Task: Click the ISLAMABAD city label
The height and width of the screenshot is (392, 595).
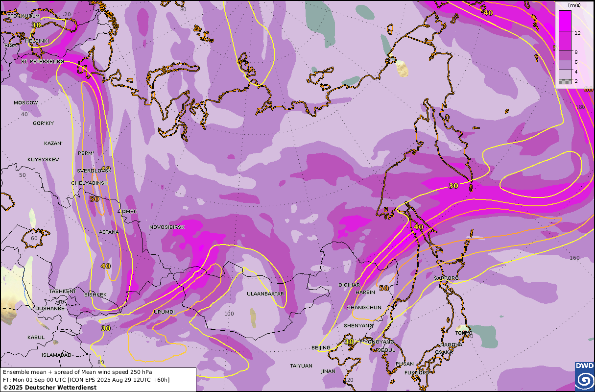Action: point(56,355)
